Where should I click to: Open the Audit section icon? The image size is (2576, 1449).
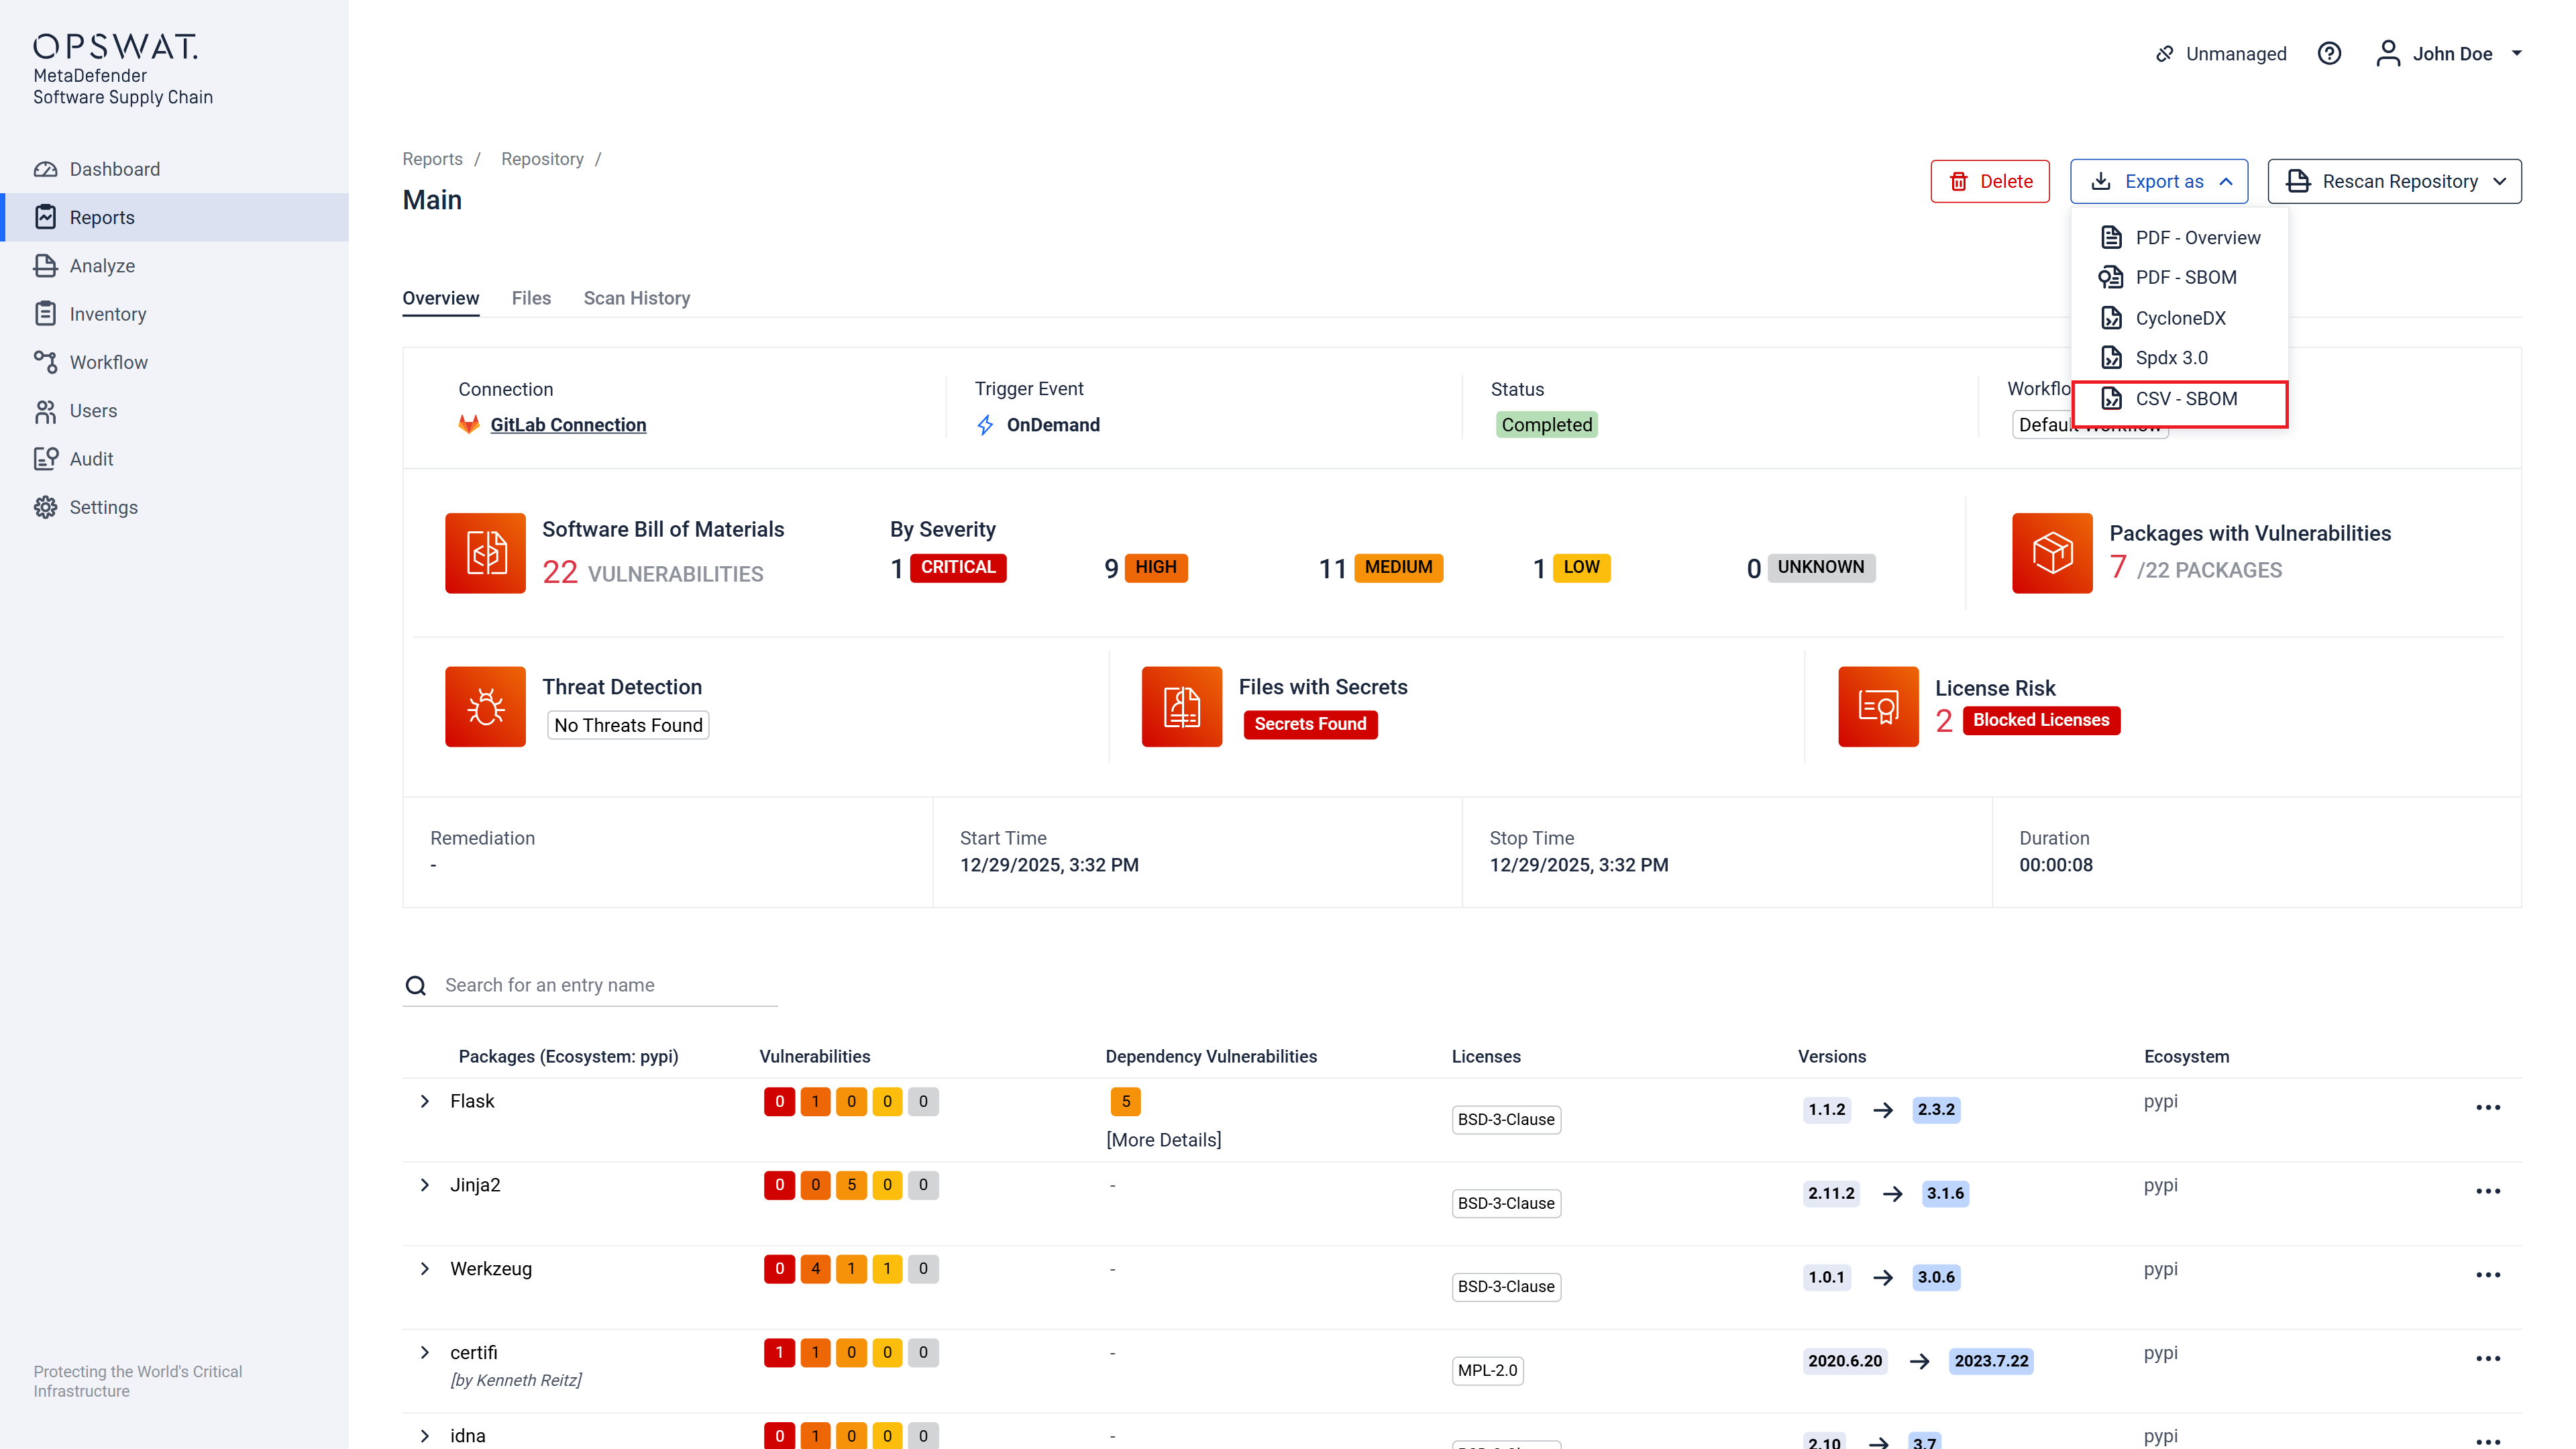click(x=45, y=459)
